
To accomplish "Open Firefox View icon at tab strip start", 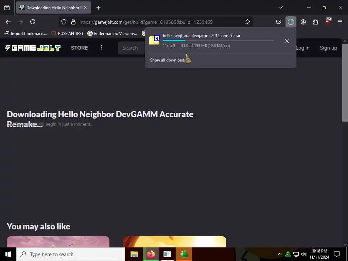I will click(x=7, y=7).
